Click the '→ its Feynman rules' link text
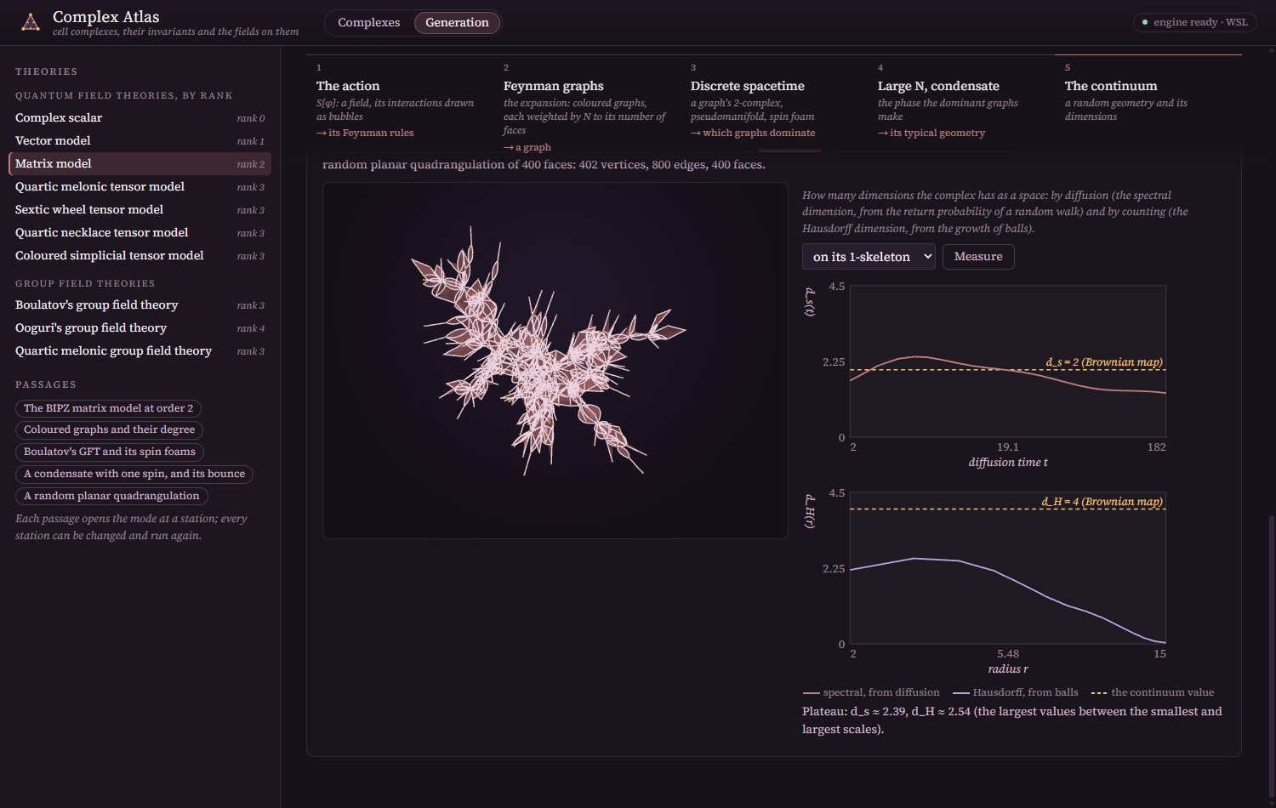 pyautogui.click(x=365, y=133)
